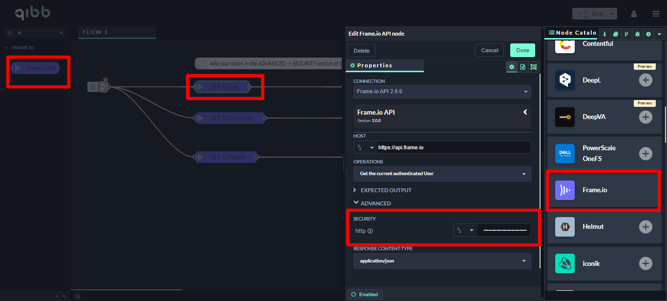Image resolution: width=667 pixels, height=301 pixels.
Task: Open the git branch history icon
Action: click(x=626, y=34)
